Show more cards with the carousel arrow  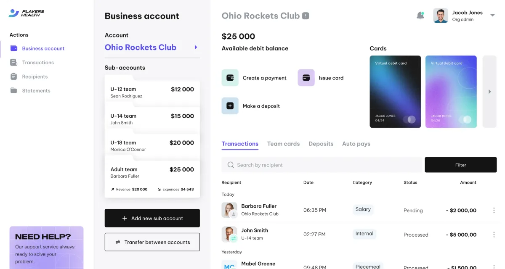[489, 91]
